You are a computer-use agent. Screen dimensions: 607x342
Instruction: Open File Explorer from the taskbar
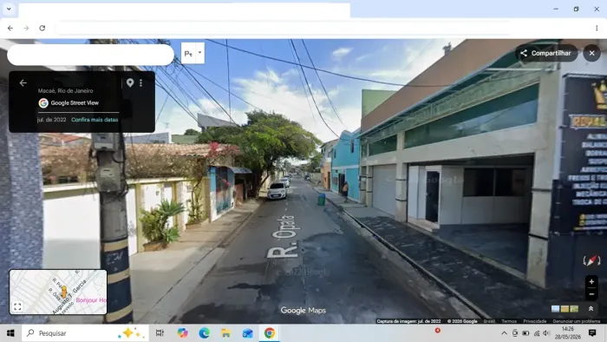(225, 333)
